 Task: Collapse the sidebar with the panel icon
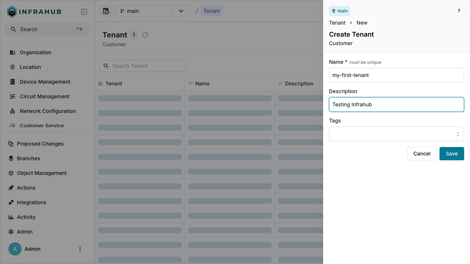pyautogui.click(x=84, y=12)
